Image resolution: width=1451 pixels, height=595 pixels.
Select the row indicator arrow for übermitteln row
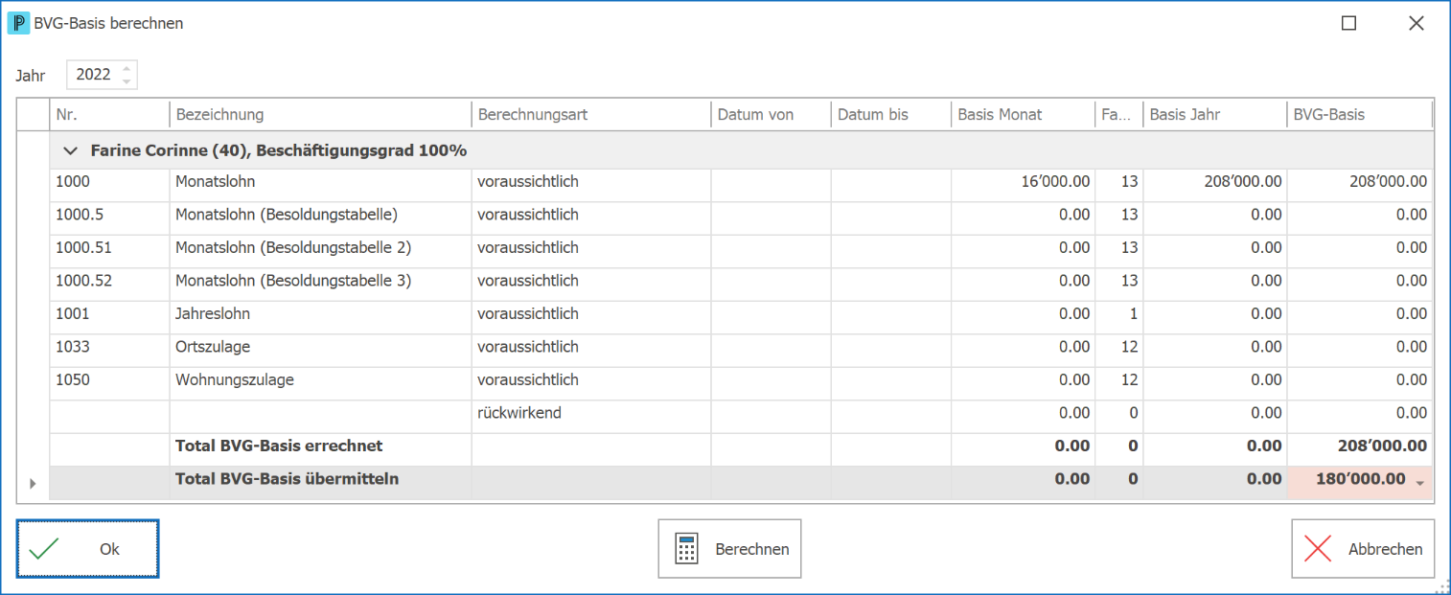[34, 483]
